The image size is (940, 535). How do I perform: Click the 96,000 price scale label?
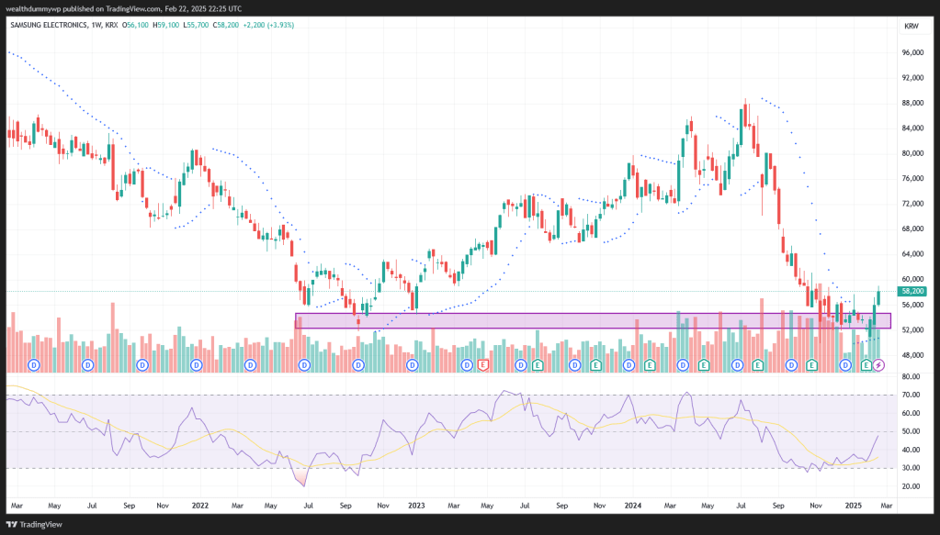point(912,53)
